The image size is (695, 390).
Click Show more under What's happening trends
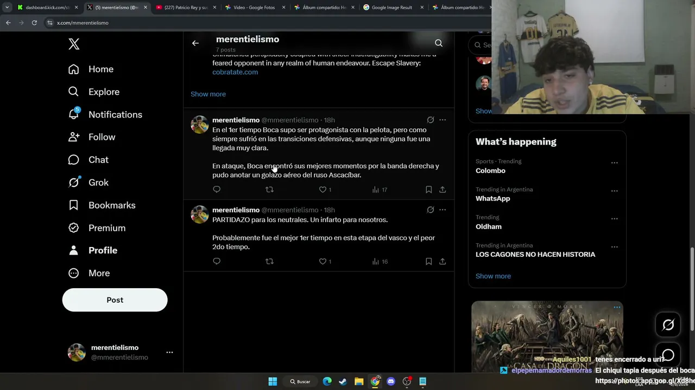point(493,276)
